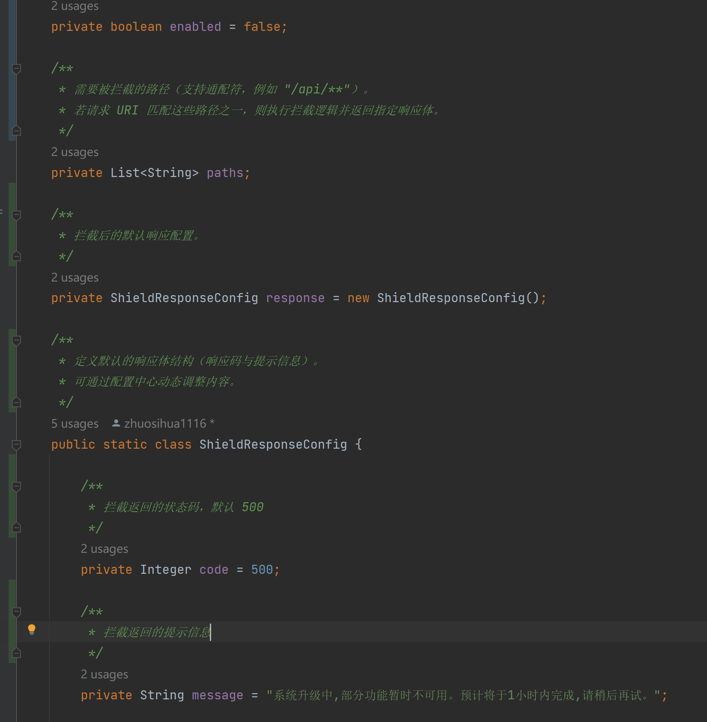
Task: Click "2 usages" above the enabled field
Action: (74, 6)
